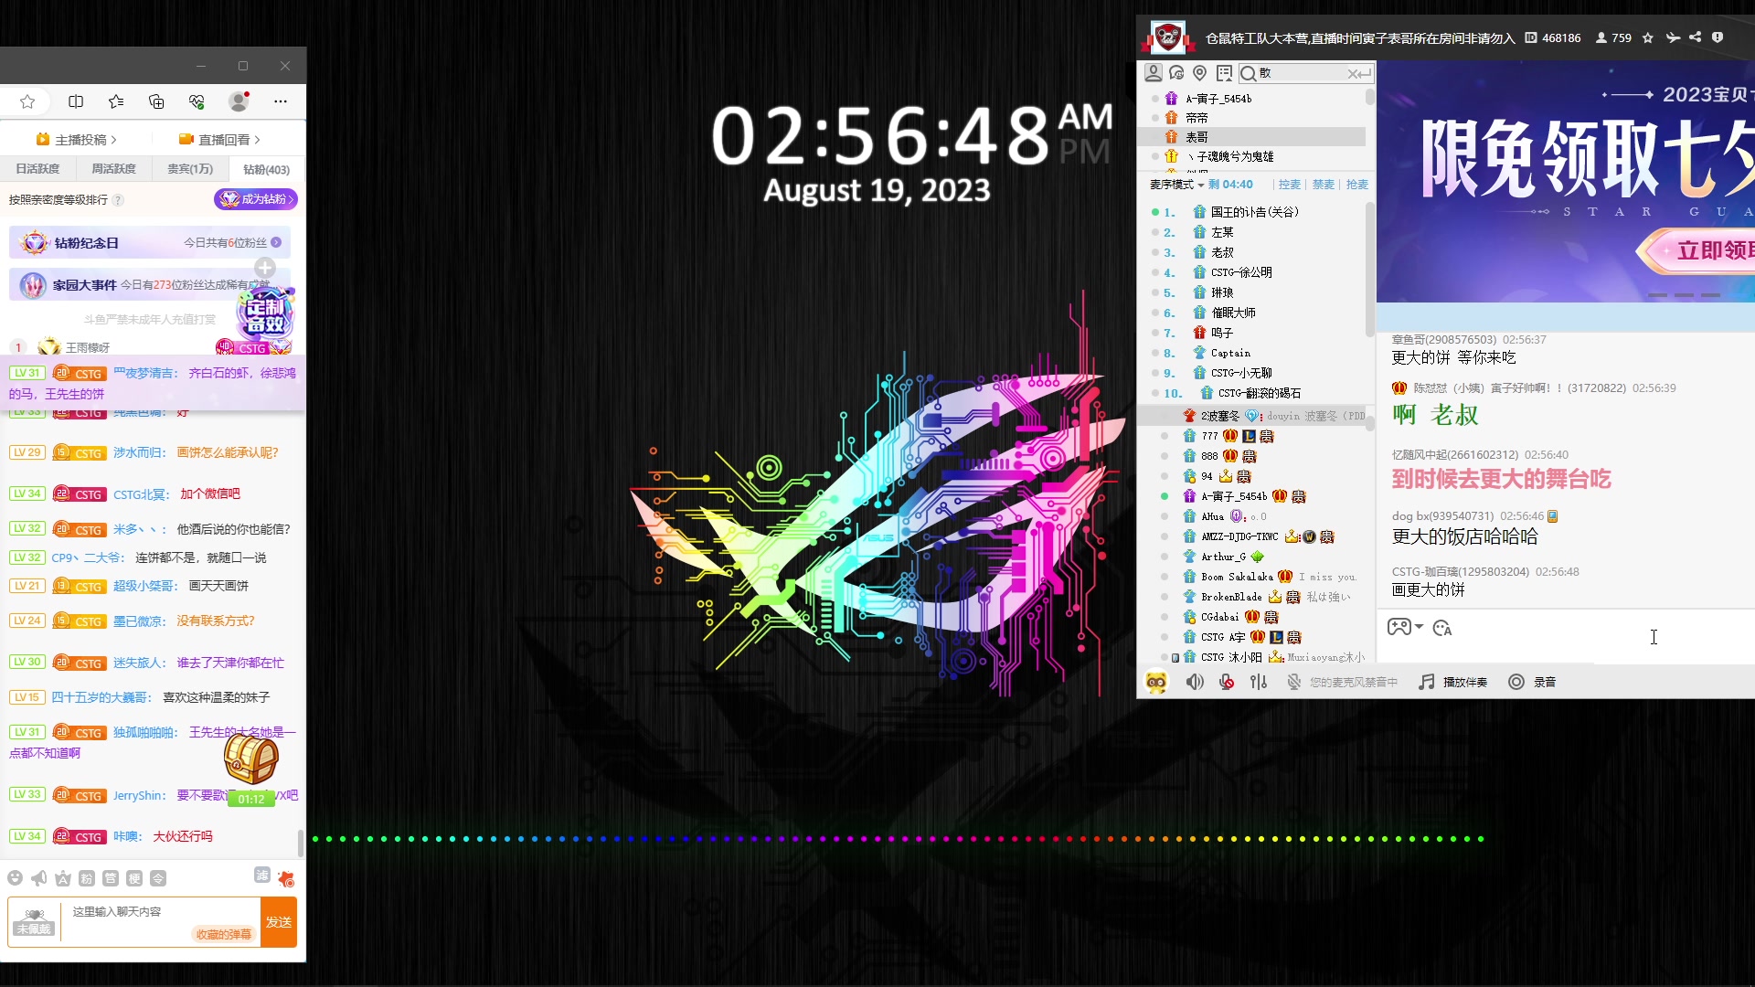Click the megaphone horn icon in Douyu chat
Screen dimensions: 1755x987
38,878
